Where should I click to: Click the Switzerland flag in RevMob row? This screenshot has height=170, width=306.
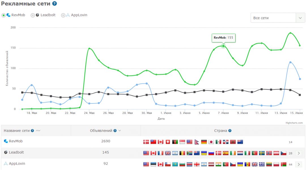pos(168,142)
